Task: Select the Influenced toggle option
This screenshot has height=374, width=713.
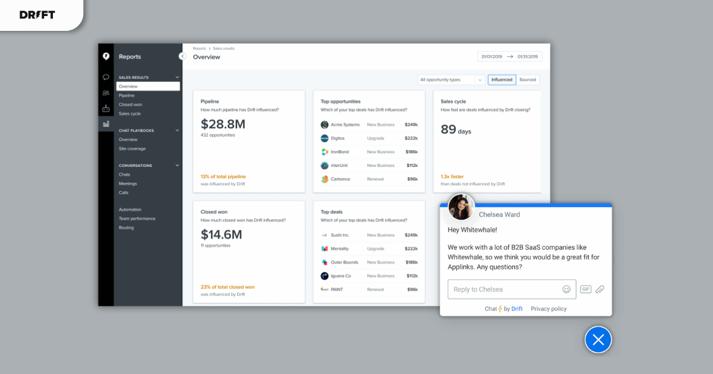Action: point(502,80)
